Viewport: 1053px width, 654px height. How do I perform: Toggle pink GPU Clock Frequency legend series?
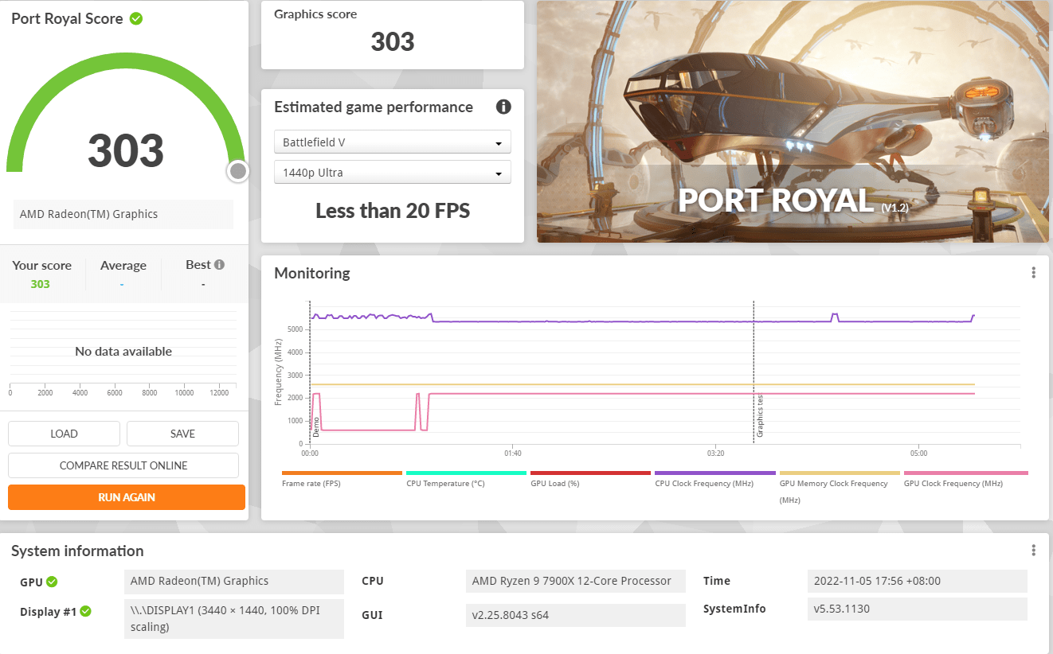tap(965, 479)
